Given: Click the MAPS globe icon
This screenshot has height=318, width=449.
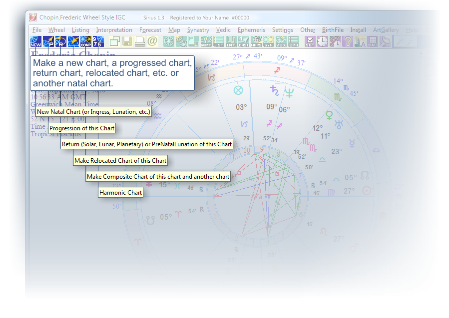Looking at the screenshot, I should [x=256, y=41].
